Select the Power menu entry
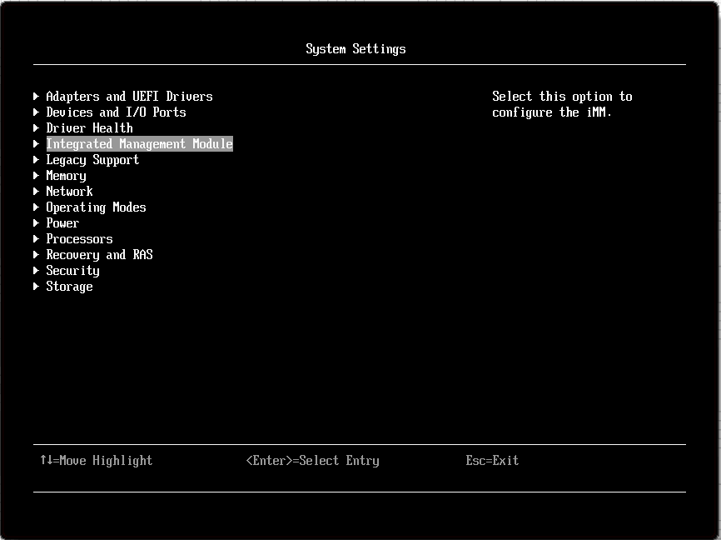This screenshot has height=540, width=721. [62, 222]
